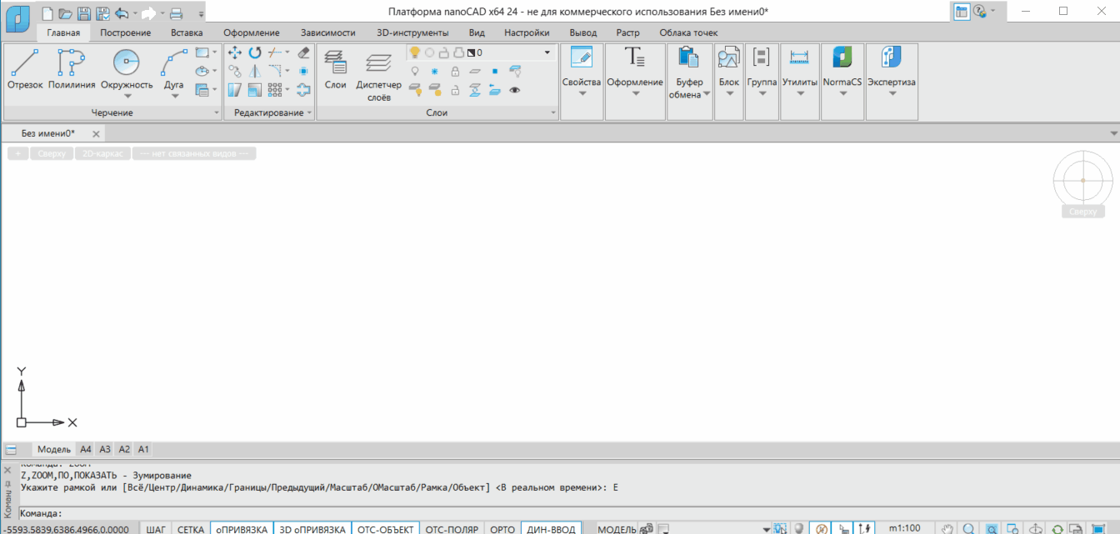The image size is (1120, 534).
Task: Switch to the A4 layout tab
Action: (86, 449)
